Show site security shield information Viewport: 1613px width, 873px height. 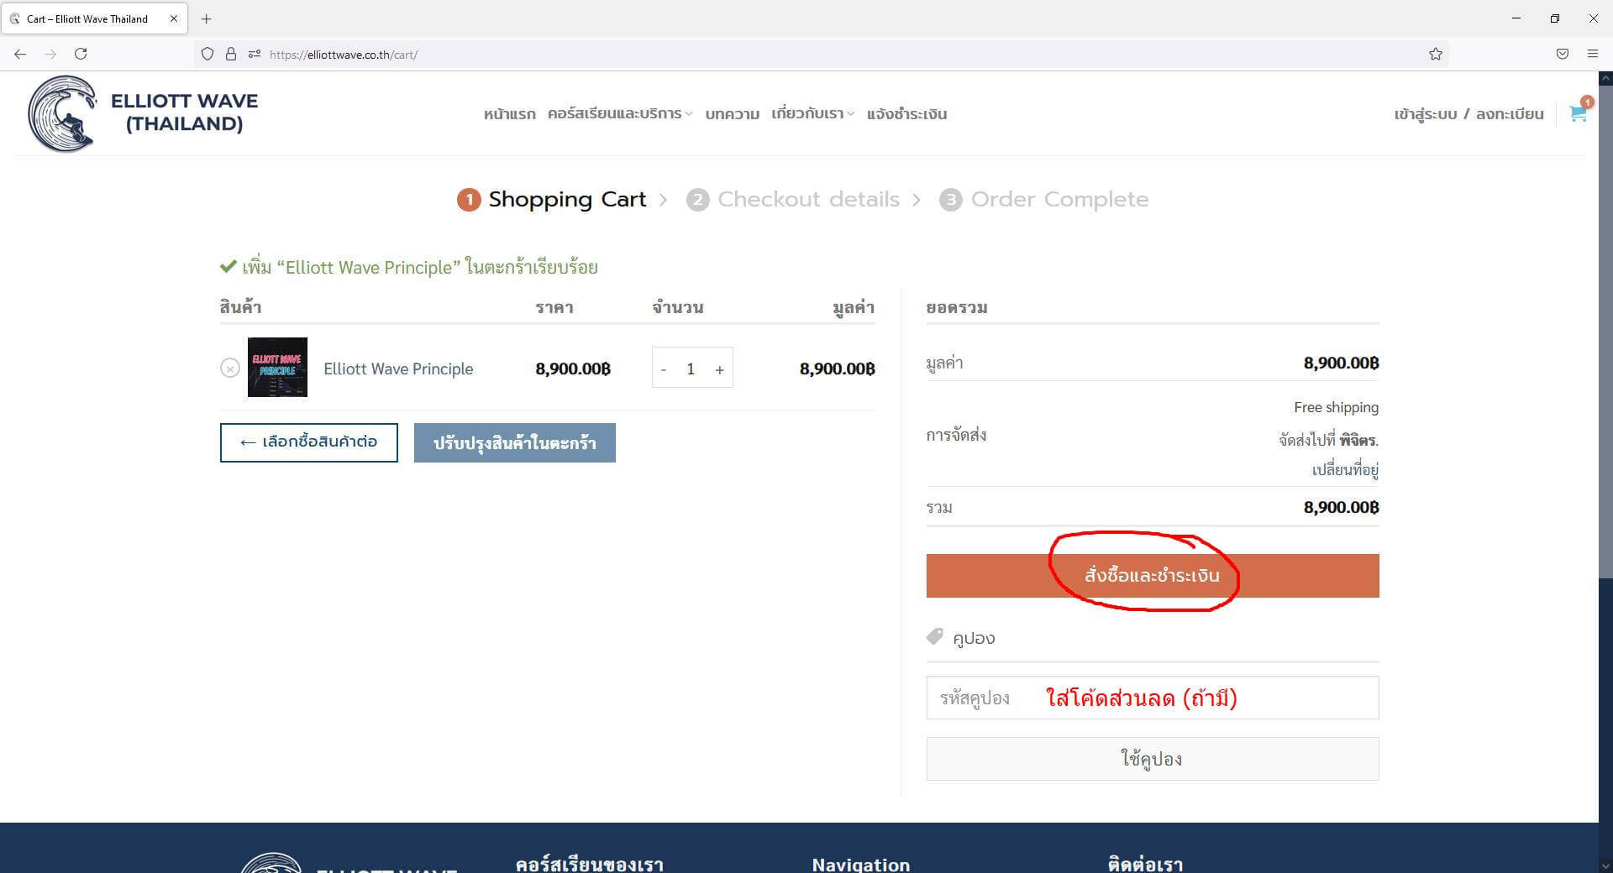[207, 54]
